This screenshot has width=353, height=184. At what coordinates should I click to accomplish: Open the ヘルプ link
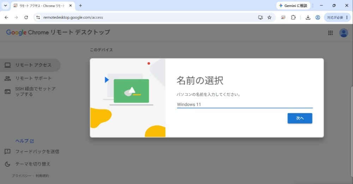[24, 141]
